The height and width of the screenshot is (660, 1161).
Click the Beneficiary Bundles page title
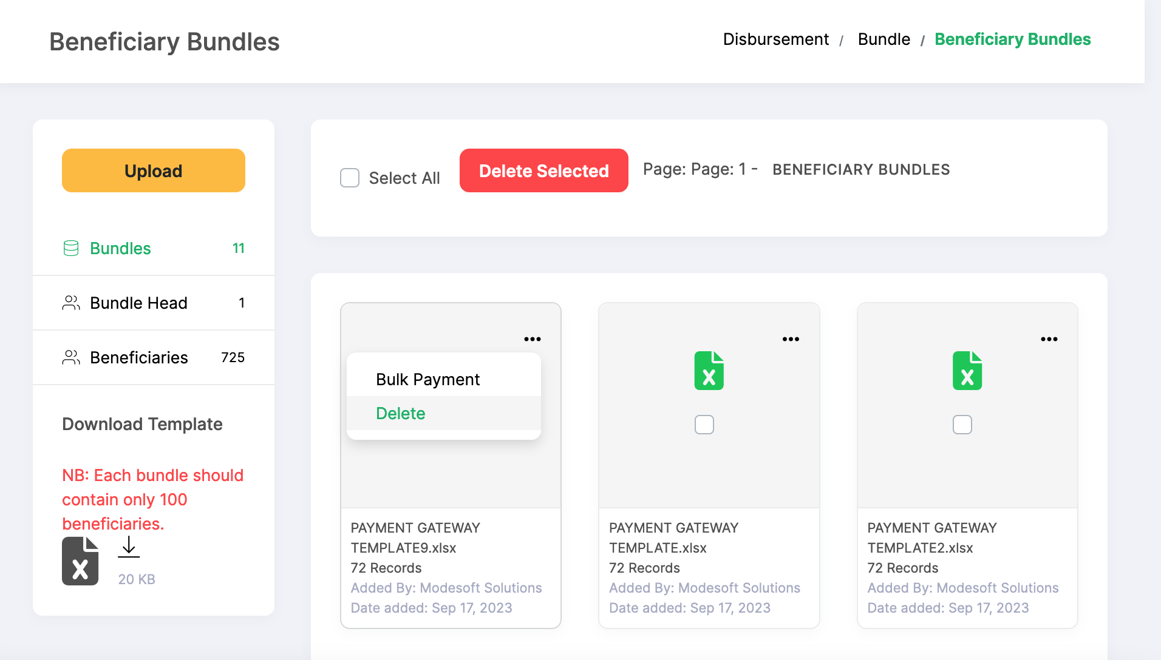coord(165,42)
